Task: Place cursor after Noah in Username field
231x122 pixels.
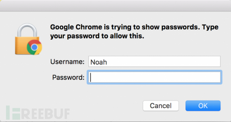Action: click(x=107, y=62)
